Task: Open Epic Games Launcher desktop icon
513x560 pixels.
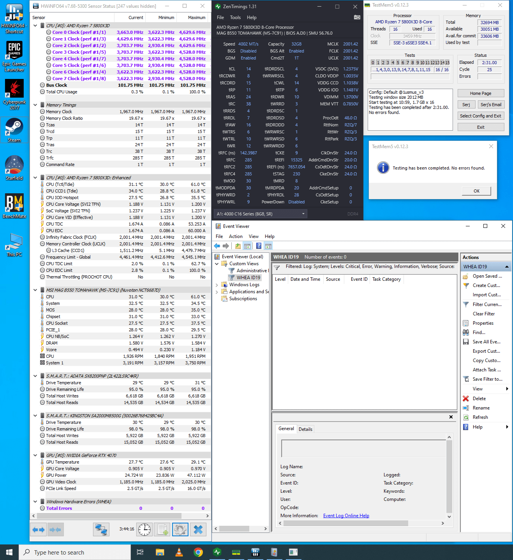Action: pos(14,56)
